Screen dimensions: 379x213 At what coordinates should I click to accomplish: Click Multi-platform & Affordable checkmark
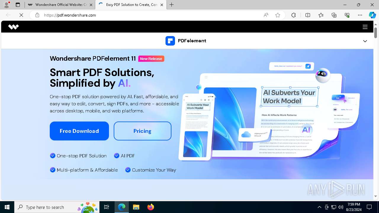pyautogui.click(x=53, y=170)
